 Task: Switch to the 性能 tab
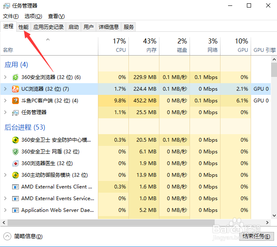(x=23, y=27)
